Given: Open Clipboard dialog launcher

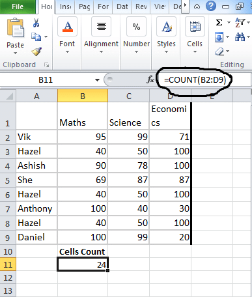Looking at the screenshot, I should (46, 64).
